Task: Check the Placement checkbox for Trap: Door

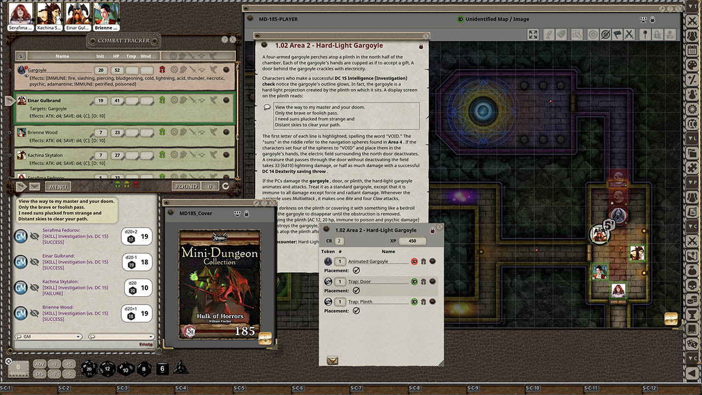Action: click(356, 290)
